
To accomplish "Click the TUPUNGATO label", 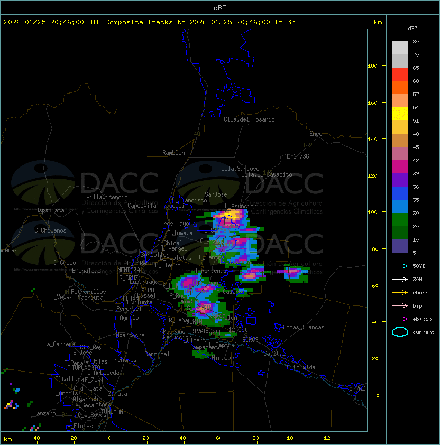I will [86, 367].
